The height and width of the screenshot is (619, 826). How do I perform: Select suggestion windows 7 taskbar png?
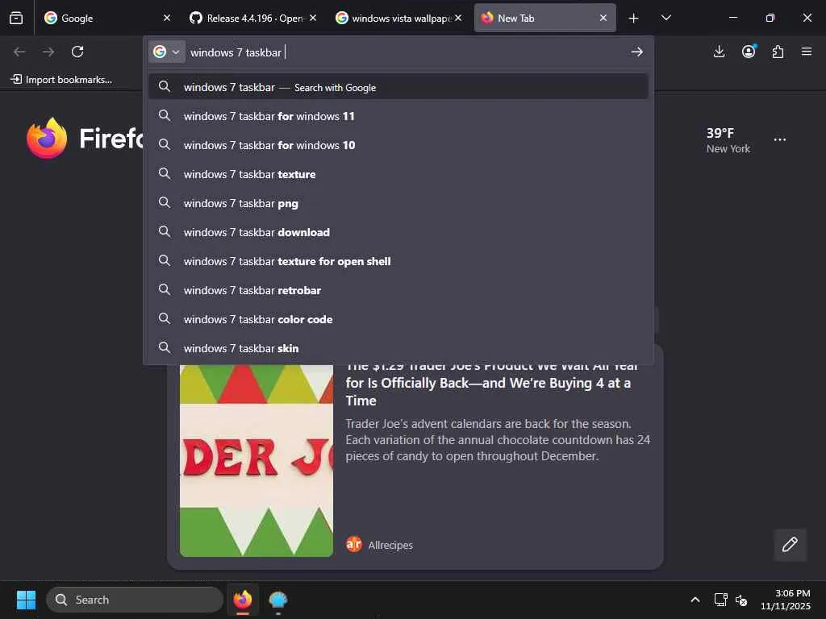[398, 202]
